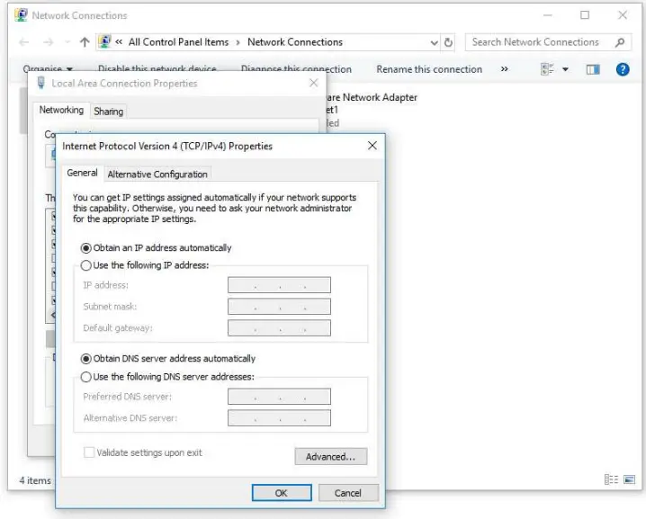The image size is (646, 519).
Task: Close the IPv4 Properties dialog
Action: tap(372, 146)
